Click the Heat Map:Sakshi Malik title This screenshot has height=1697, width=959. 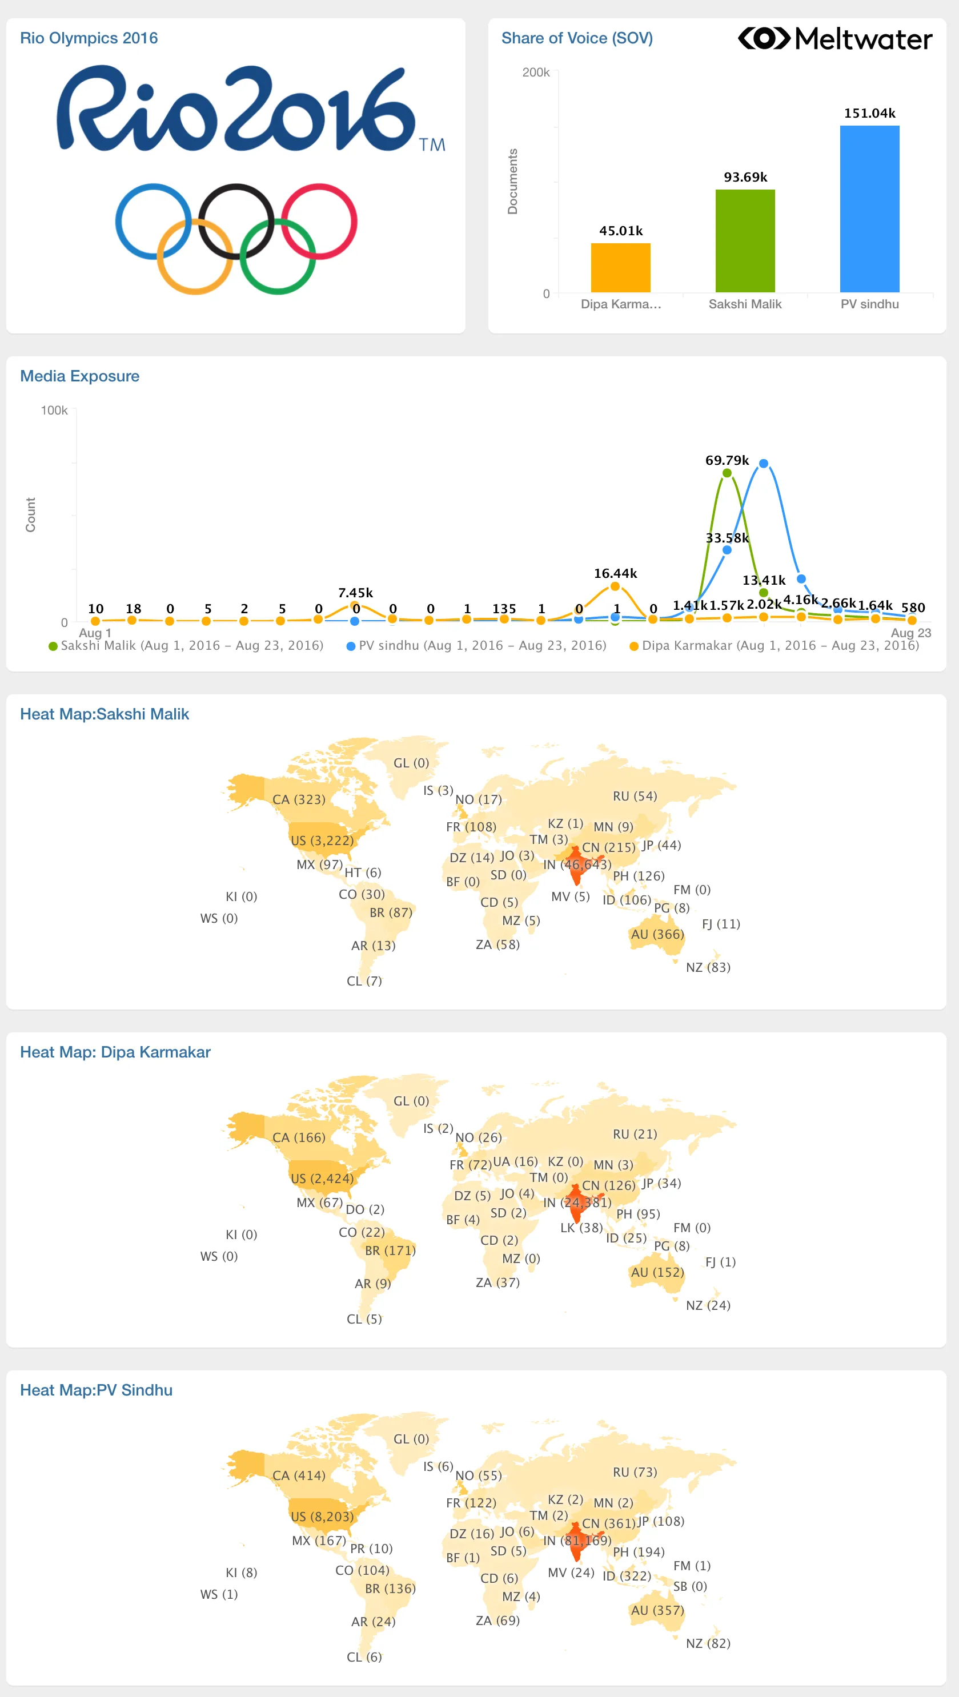tap(104, 714)
